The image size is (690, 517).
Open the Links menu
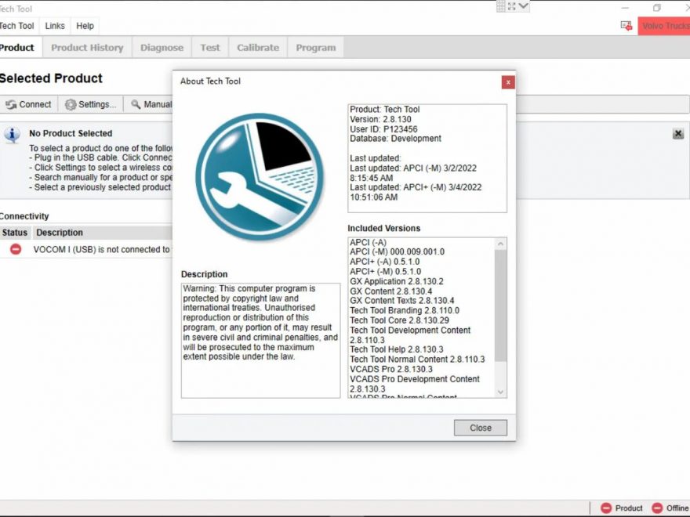point(55,26)
